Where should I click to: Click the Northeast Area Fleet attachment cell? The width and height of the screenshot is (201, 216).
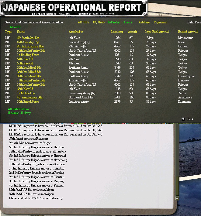click(x=81, y=98)
